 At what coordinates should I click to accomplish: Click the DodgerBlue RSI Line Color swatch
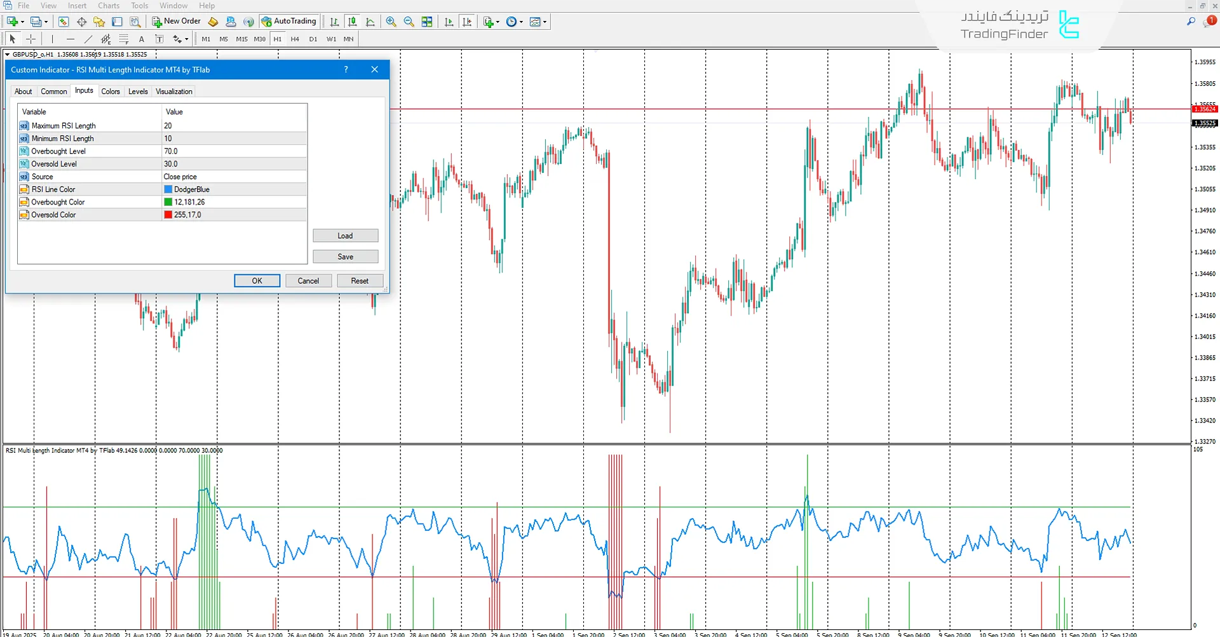168,189
